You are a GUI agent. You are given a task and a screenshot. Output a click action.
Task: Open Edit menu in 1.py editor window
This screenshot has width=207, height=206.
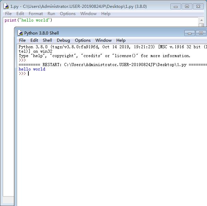pyautogui.click(x=20, y=14)
